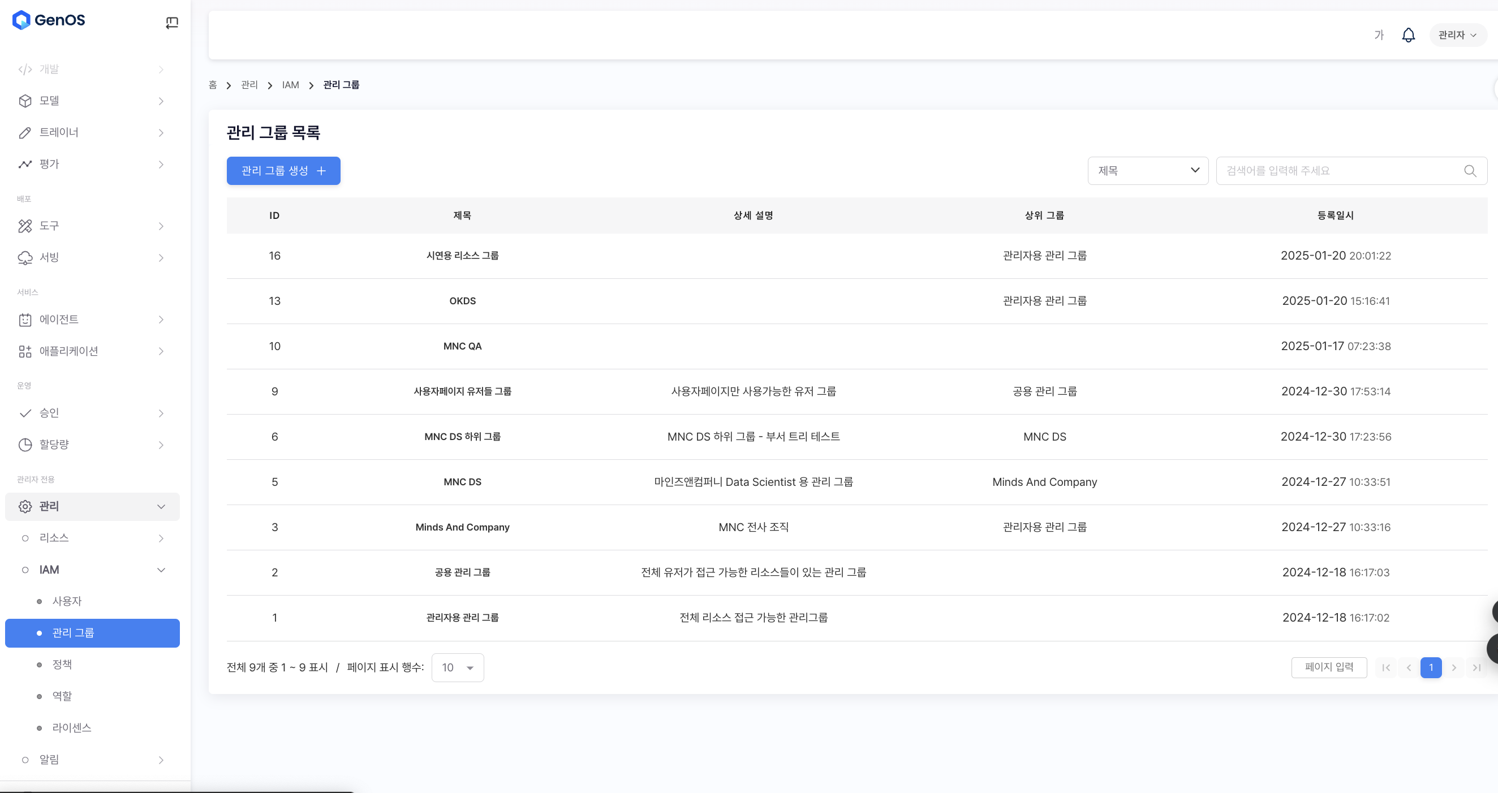Click the search magnifier icon

click(x=1470, y=171)
